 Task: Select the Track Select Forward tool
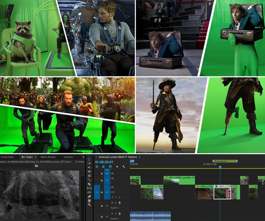(x=89, y=164)
